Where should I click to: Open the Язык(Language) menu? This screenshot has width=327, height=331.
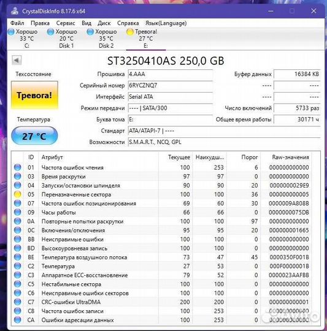click(x=166, y=23)
